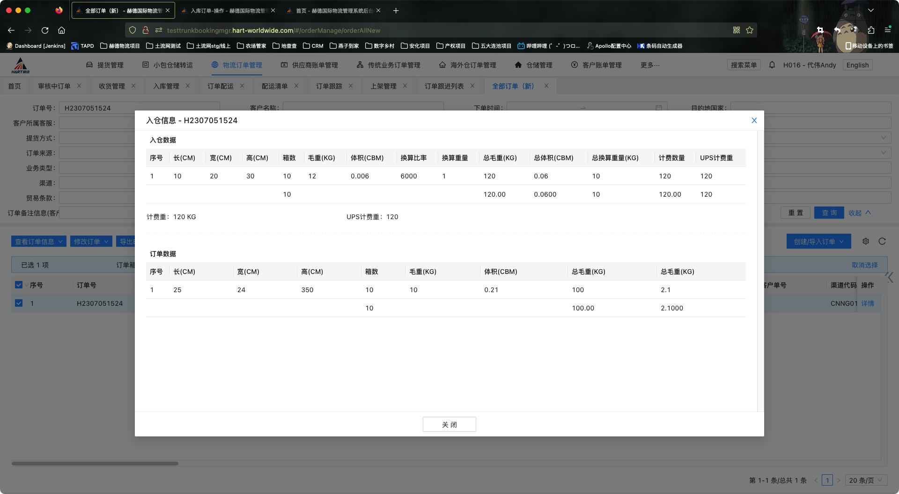899x494 pixels.
Task: Collapse the filter panel via 收起
Action: click(860, 213)
